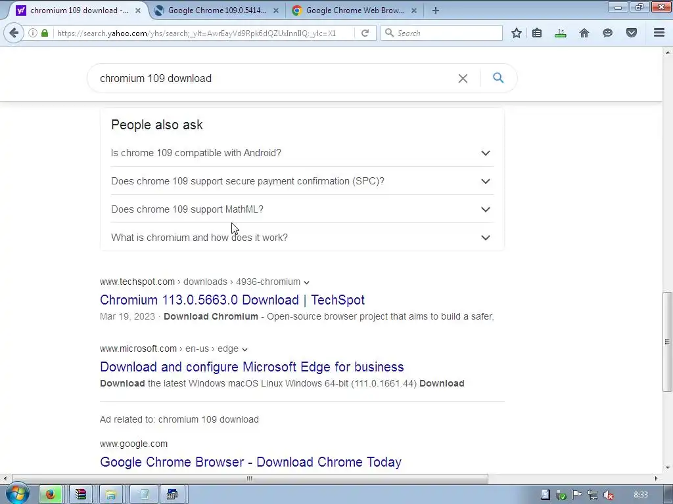Viewport: 673px width, 504px height.
Task: Reload the page with the refresh icon
Action: click(x=365, y=33)
